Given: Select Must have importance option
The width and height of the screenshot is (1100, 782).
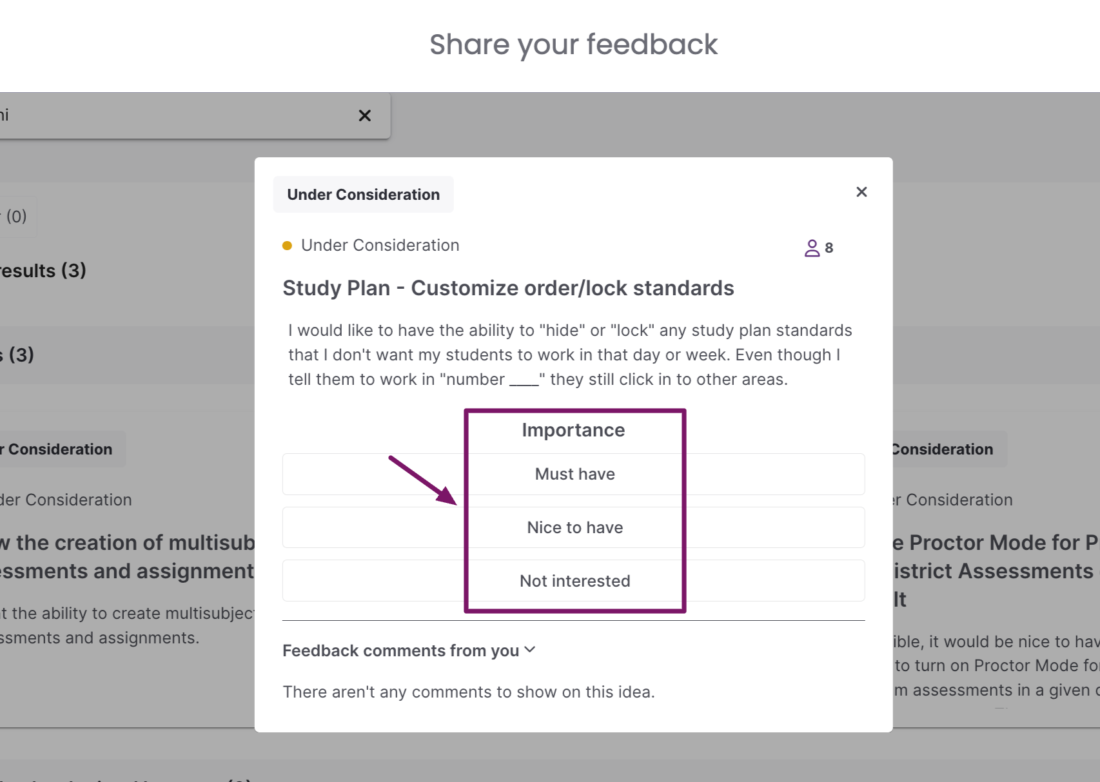Looking at the screenshot, I should 573,474.
